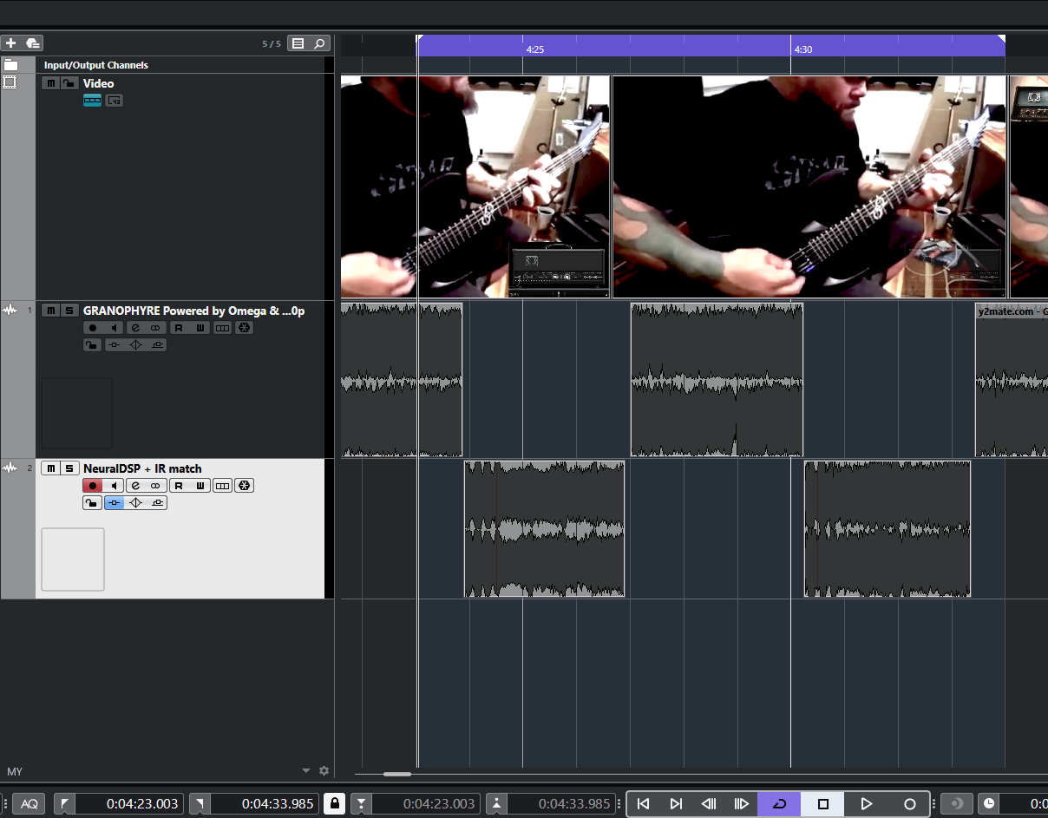Toggle the AQ button in transport bar

29,804
